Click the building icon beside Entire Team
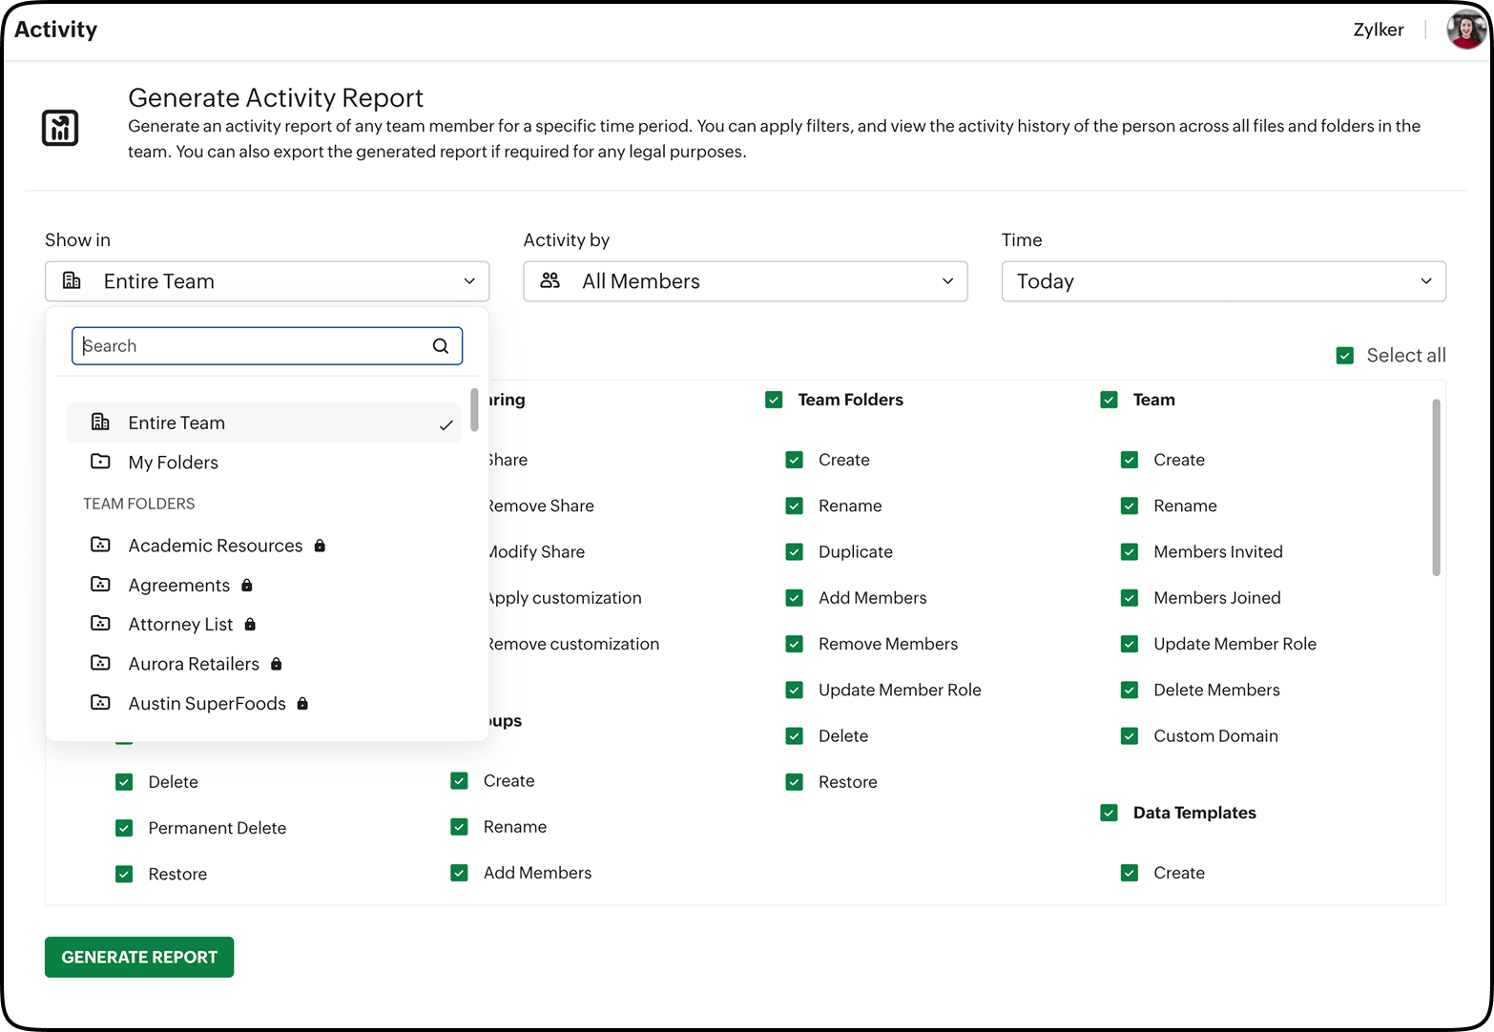Viewport: 1494px width, 1032px height. tap(100, 422)
